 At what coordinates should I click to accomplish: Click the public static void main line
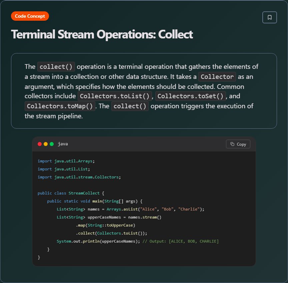point(95,201)
